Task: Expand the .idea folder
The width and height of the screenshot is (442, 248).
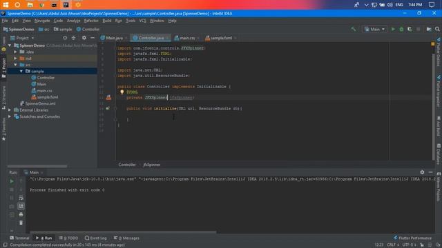Action: click(x=15, y=52)
